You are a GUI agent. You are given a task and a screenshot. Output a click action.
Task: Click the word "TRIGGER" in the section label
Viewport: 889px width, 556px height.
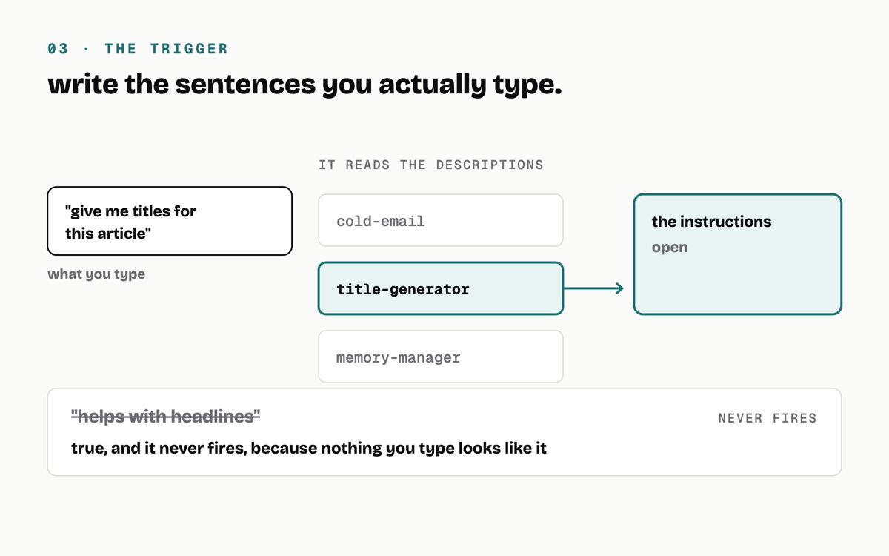tap(190, 49)
